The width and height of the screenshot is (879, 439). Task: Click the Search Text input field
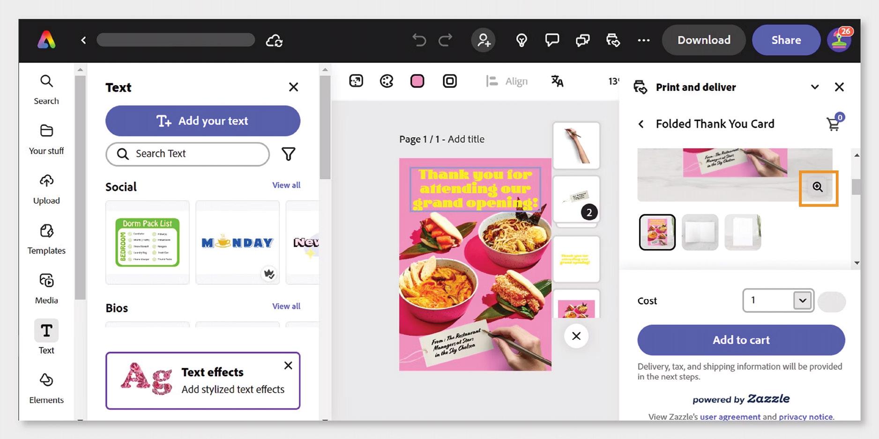tap(188, 154)
